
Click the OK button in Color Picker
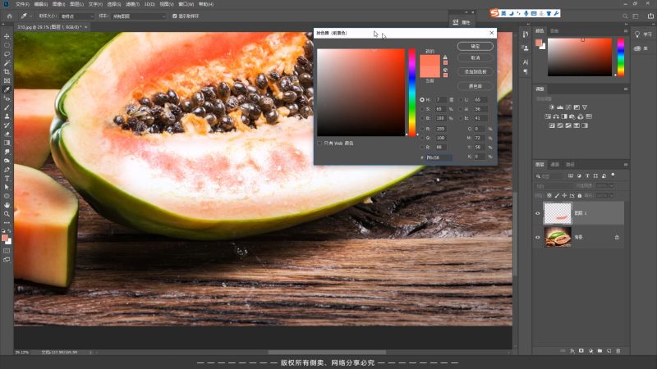[476, 47]
